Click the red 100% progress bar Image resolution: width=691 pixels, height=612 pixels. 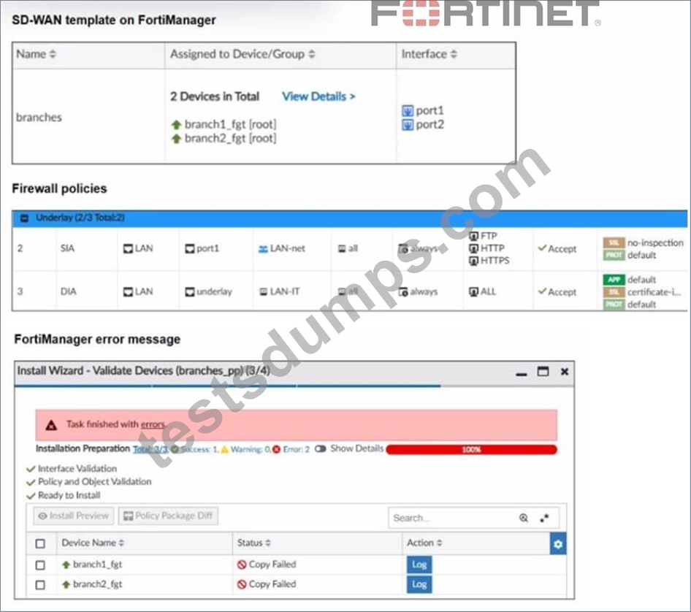coord(471,449)
